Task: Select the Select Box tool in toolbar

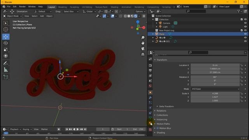Action: (x=6, y=23)
